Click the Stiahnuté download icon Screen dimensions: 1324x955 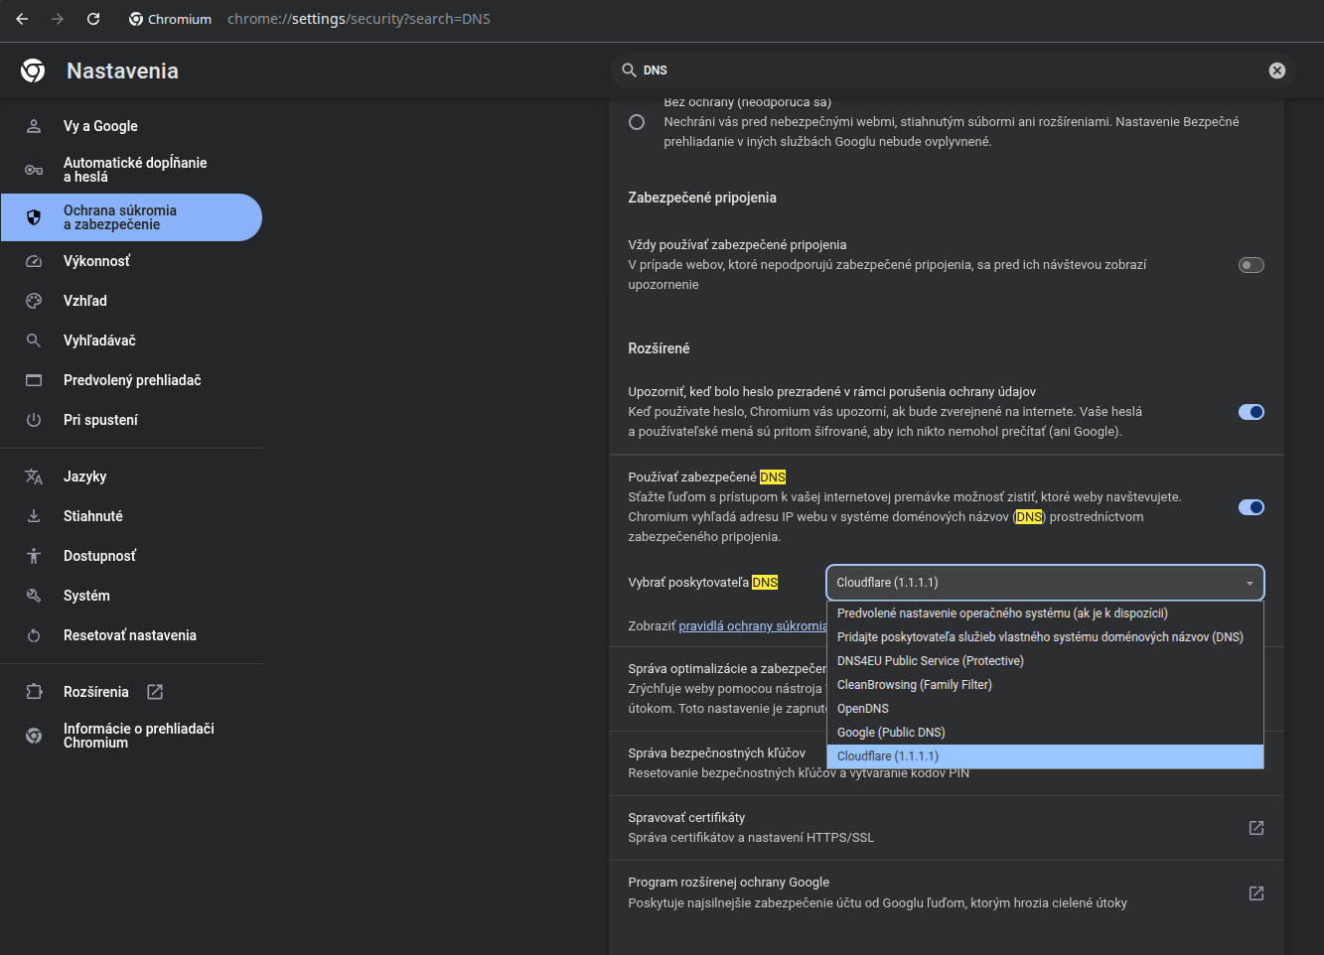(34, 516)
